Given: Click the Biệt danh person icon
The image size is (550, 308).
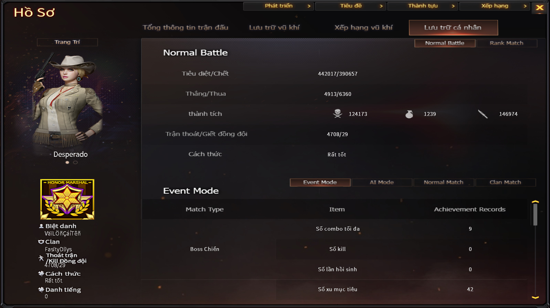Looking at the screenshot, I should (x=41, y=226).
